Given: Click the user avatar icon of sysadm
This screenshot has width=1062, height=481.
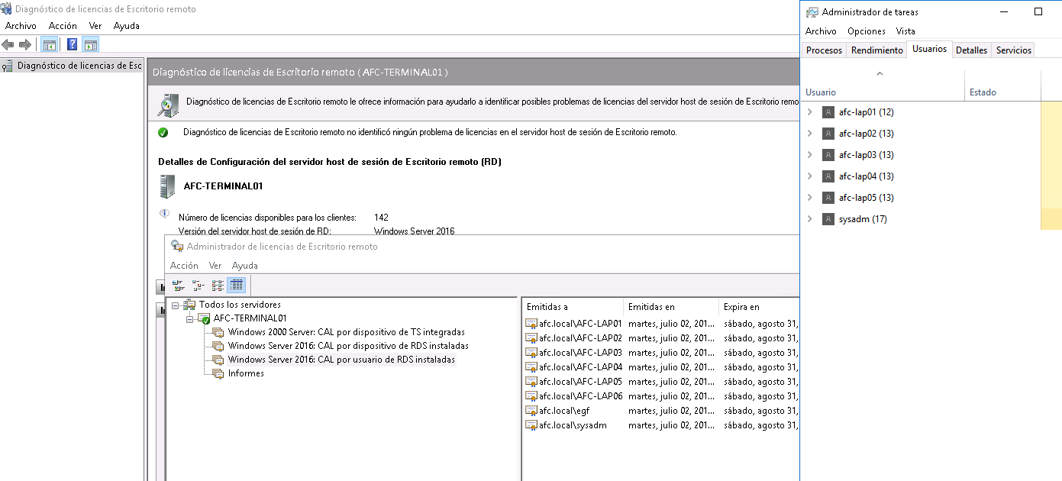Looking at the screenshot, I should pyautogui.click(x=828, y=219).
